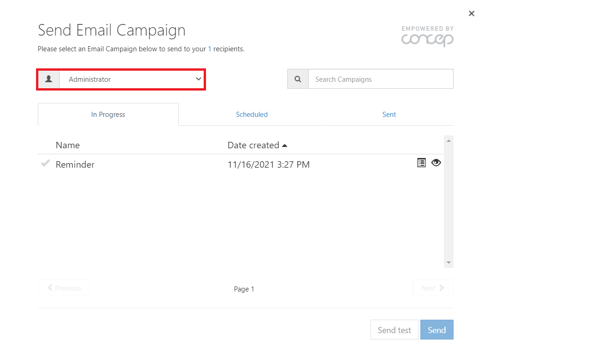Preview the Reminder campaign with the eye icon
594x358 pixels.
coord(436,163)
